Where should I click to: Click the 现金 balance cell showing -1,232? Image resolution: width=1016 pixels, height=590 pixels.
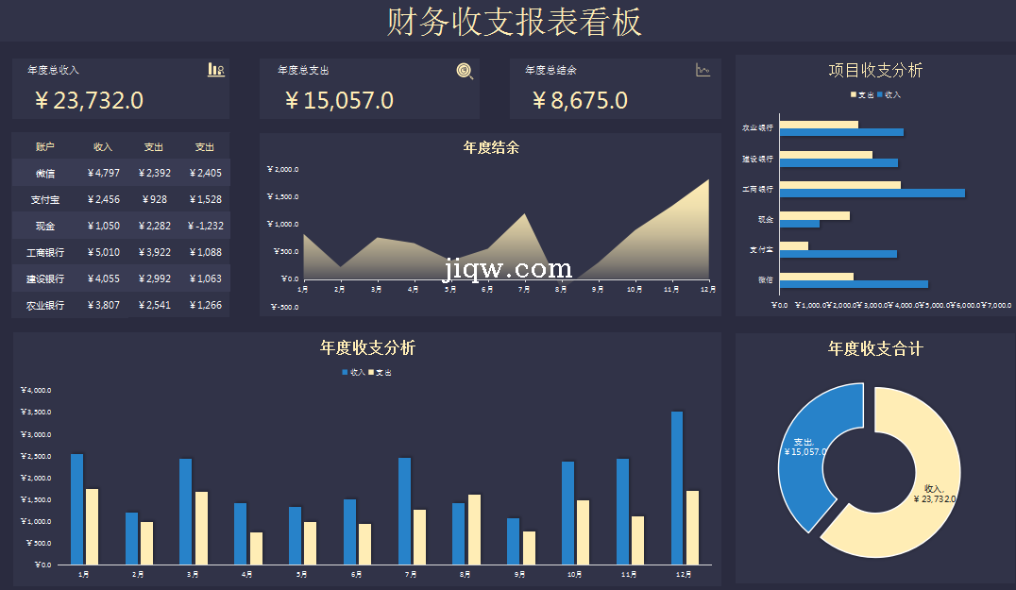[205, 227]
